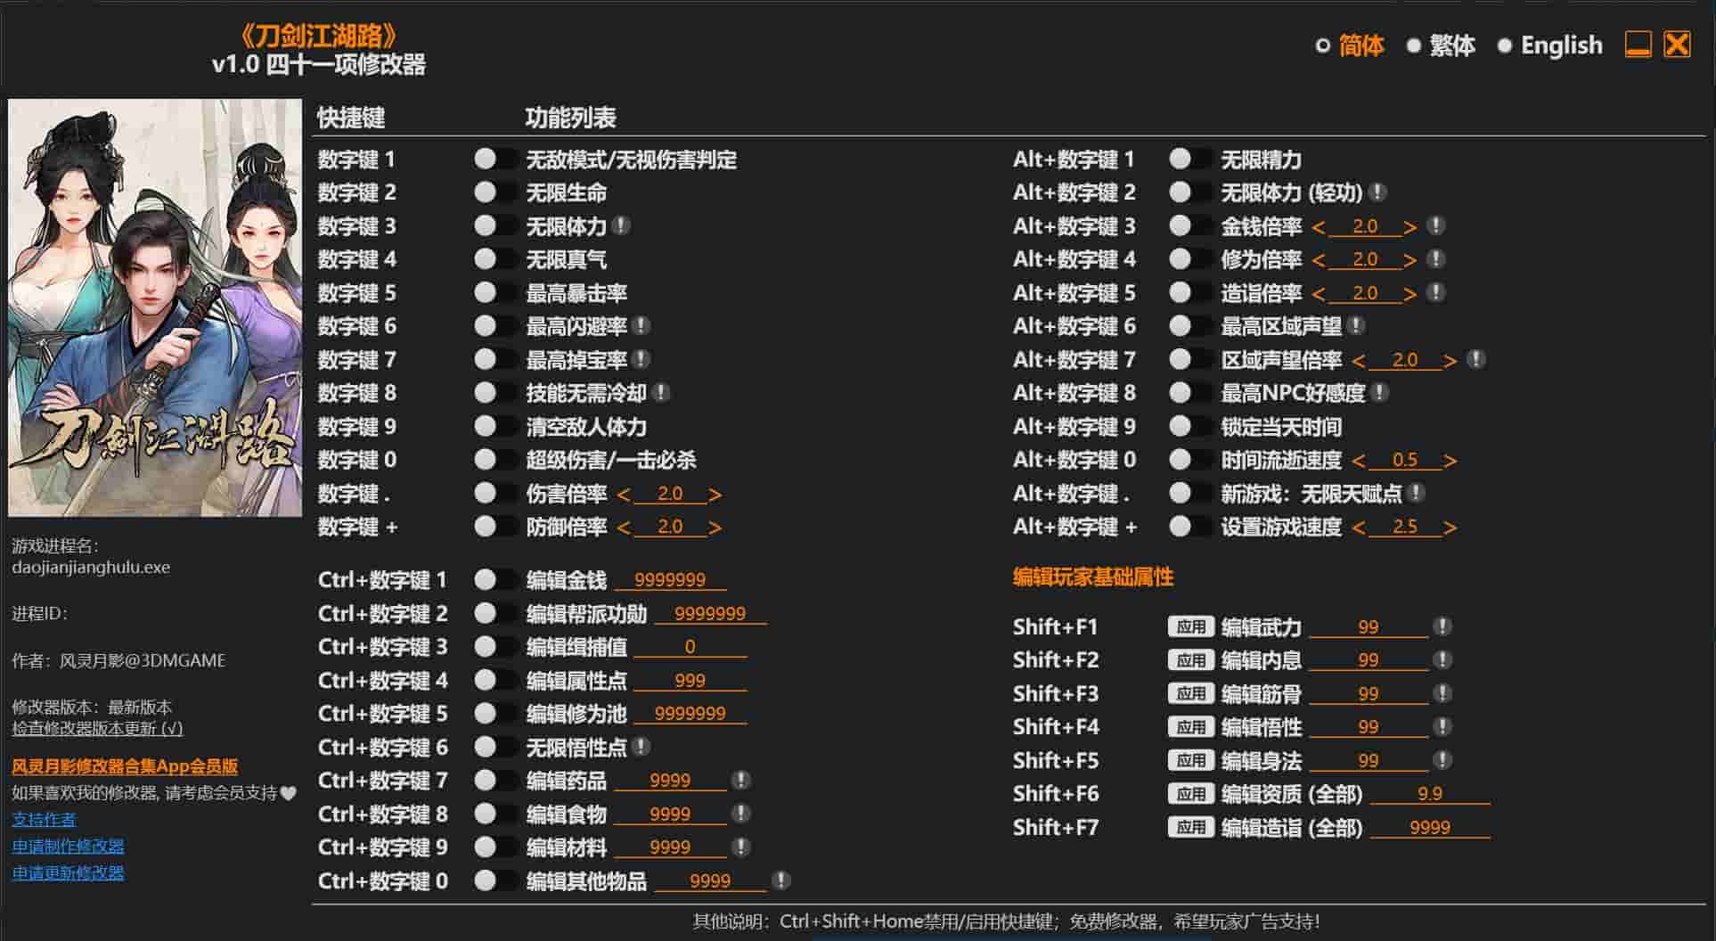The height and width of the screenshot is (941, 1716).
Task: Click info icon next to 编辑其他物品 value
Action: [780, 881]
